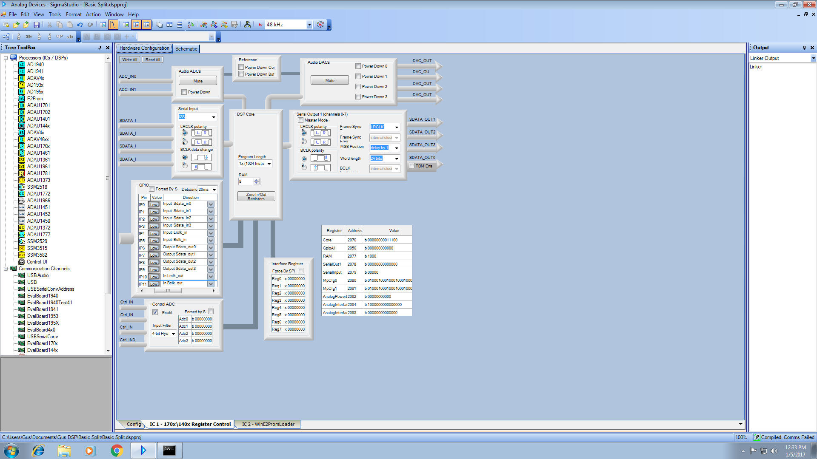Click the sampling rate fs settings icon
Viewport: 817px width, 459px height.
[320, 25]
